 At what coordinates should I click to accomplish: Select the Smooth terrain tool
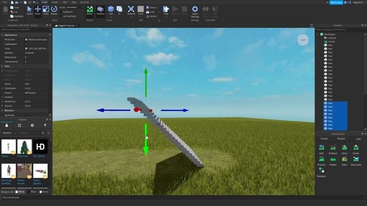321,161
